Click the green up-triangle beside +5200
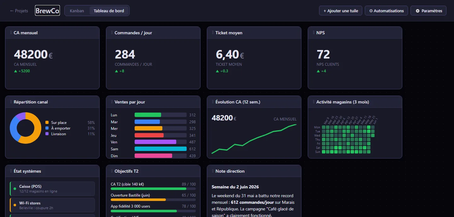Screen dimensions: 454x217 [15, 71]
